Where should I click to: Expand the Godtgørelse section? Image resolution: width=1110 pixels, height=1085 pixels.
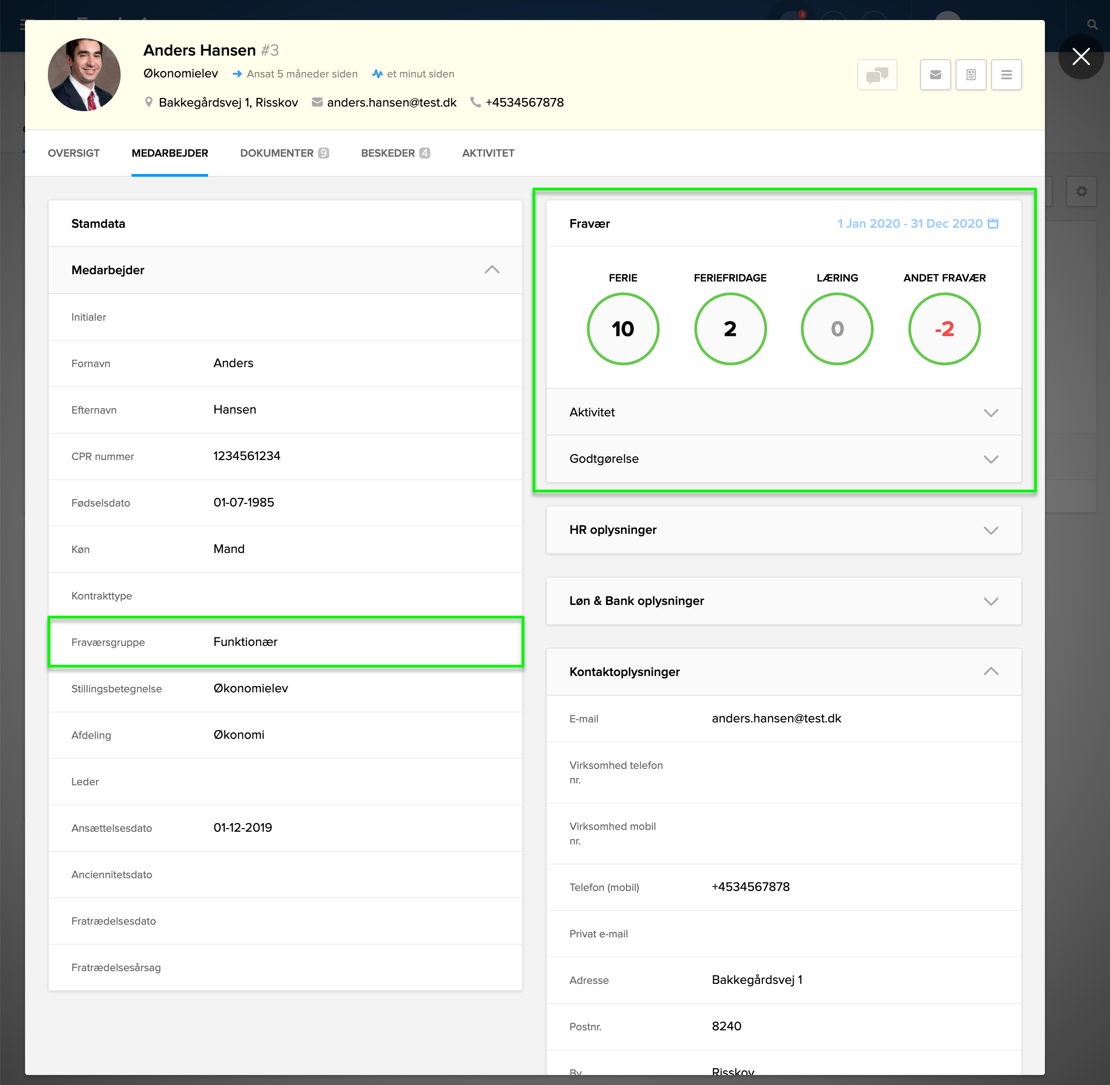tap(990, 459)
